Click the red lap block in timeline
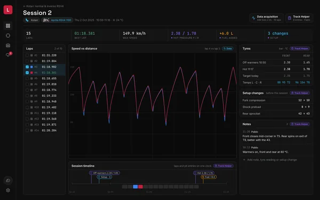Screen dimensions: 320x200 click(140, 187)
